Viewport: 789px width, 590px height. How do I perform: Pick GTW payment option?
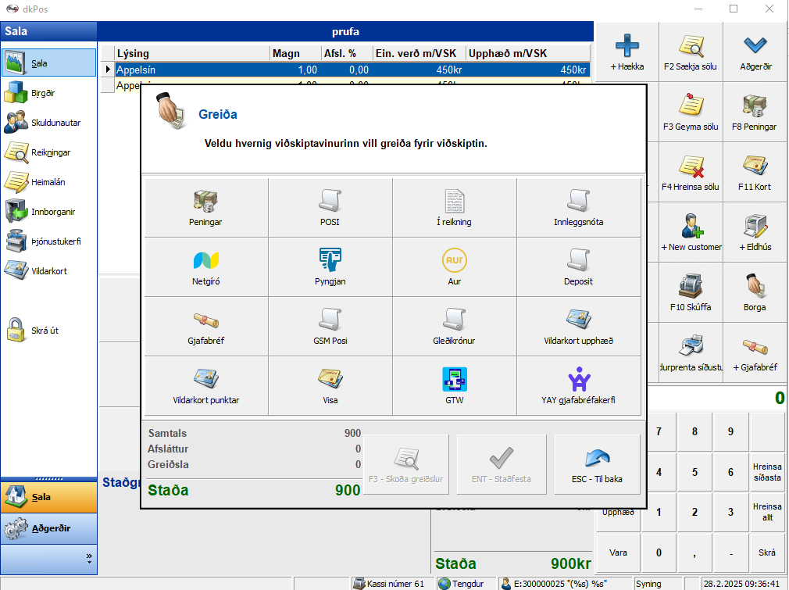pos(455,385)
